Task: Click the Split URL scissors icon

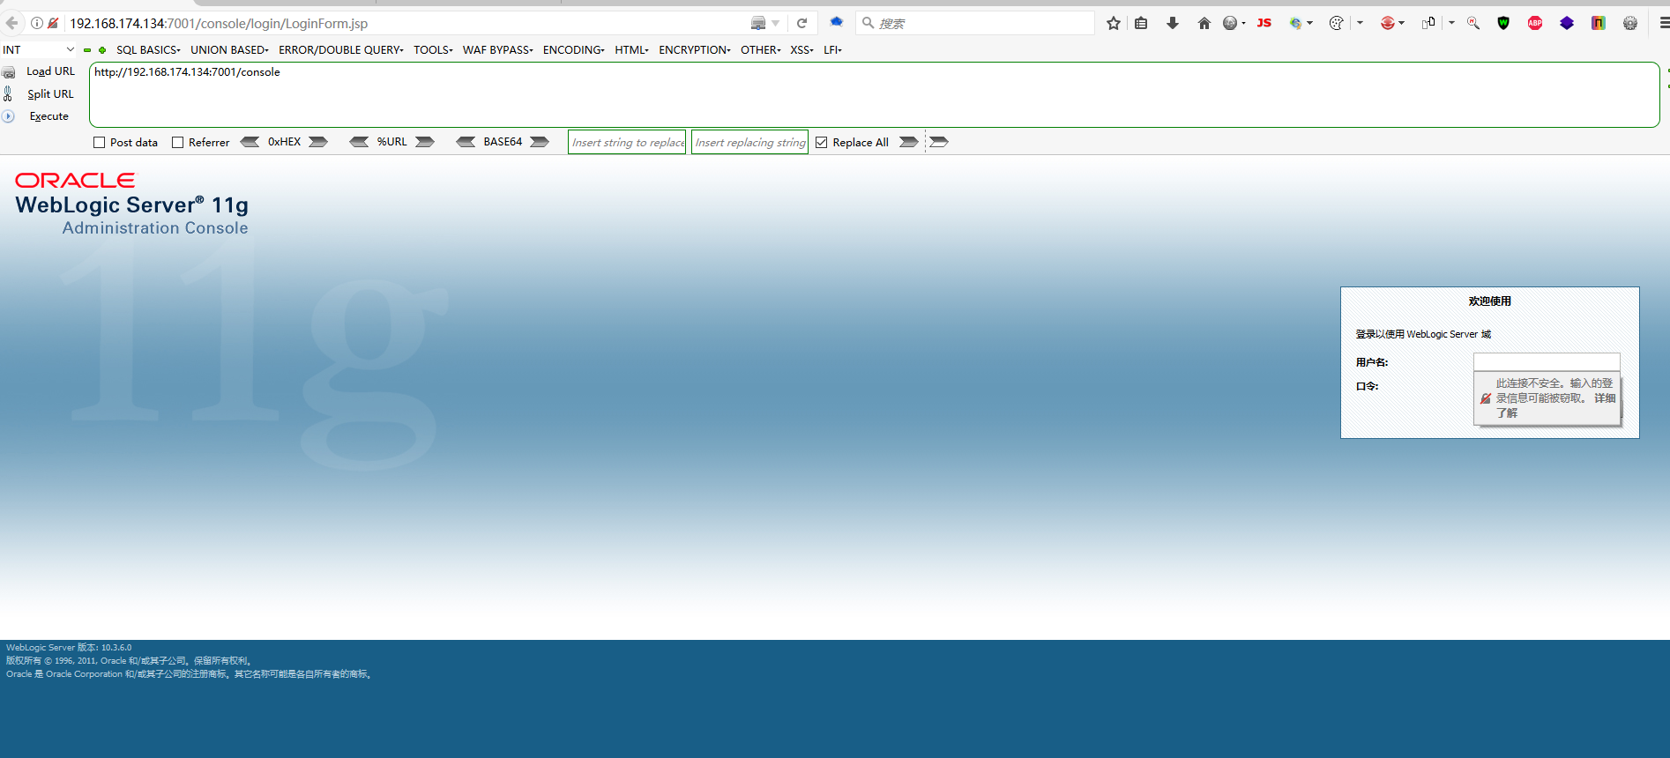Action: (x=8, y=93)
